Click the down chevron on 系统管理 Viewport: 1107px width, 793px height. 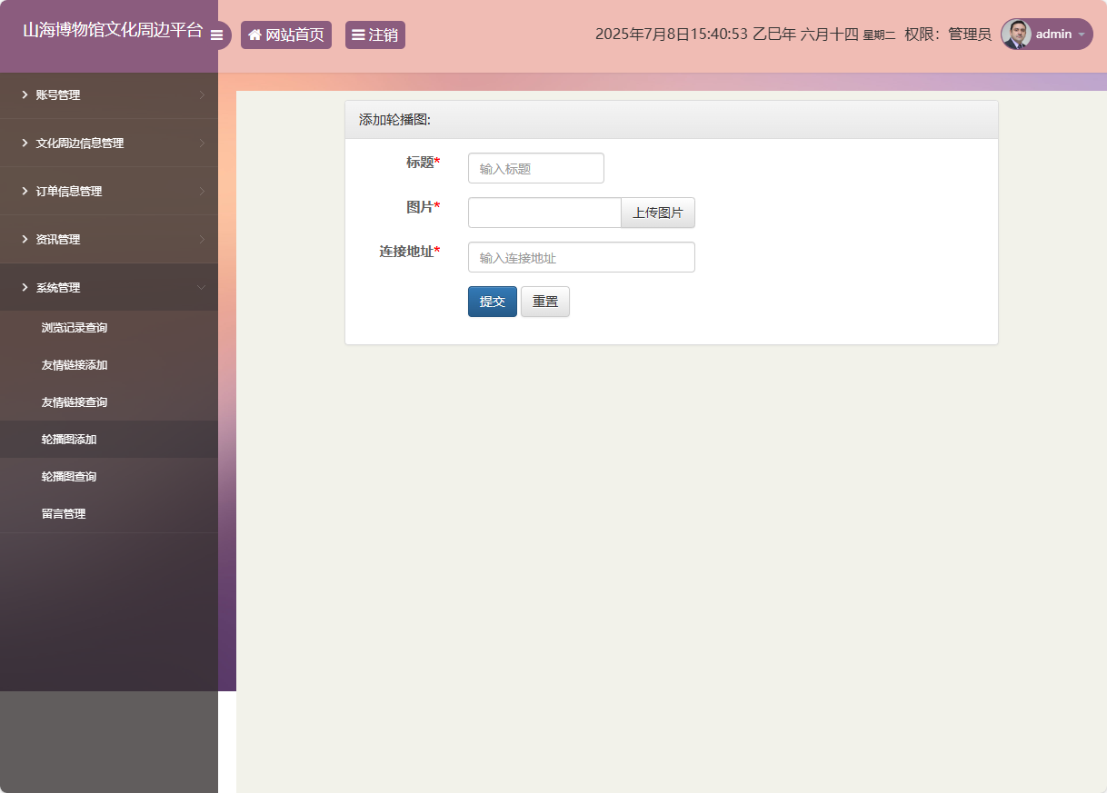tap(202, 287)
